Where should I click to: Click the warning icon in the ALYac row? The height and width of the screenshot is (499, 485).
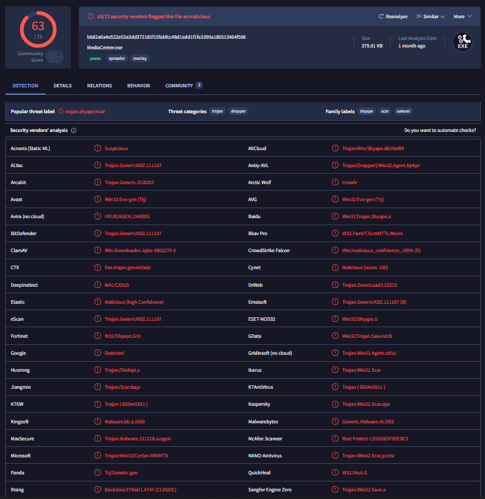pos(97,165)
